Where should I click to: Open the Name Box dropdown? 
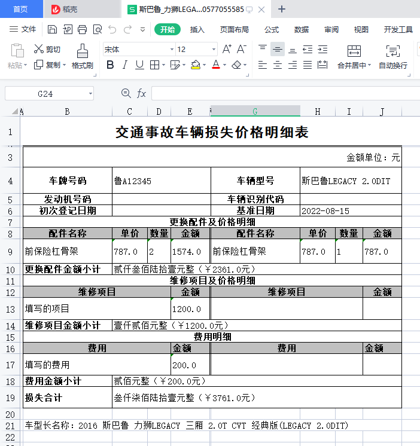[90, 93]
